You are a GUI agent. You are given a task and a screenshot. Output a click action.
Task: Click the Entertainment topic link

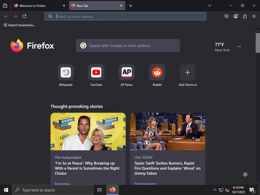[145, 183]
